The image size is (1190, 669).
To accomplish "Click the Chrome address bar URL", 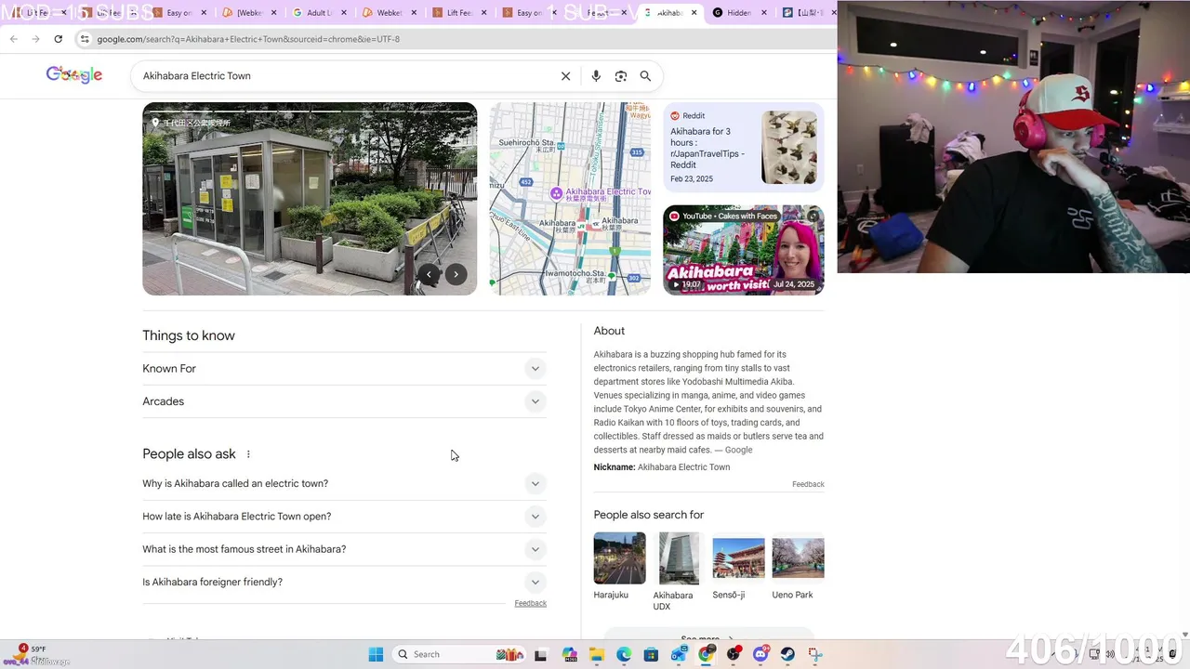I will point(248,39).
